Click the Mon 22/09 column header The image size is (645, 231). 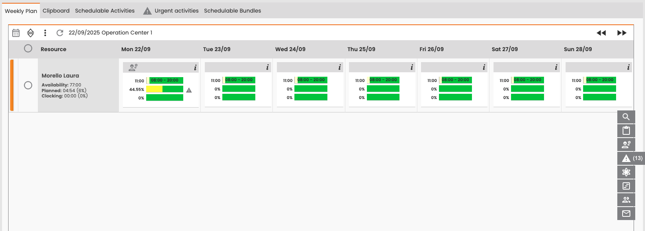click(x=136, y=49)
